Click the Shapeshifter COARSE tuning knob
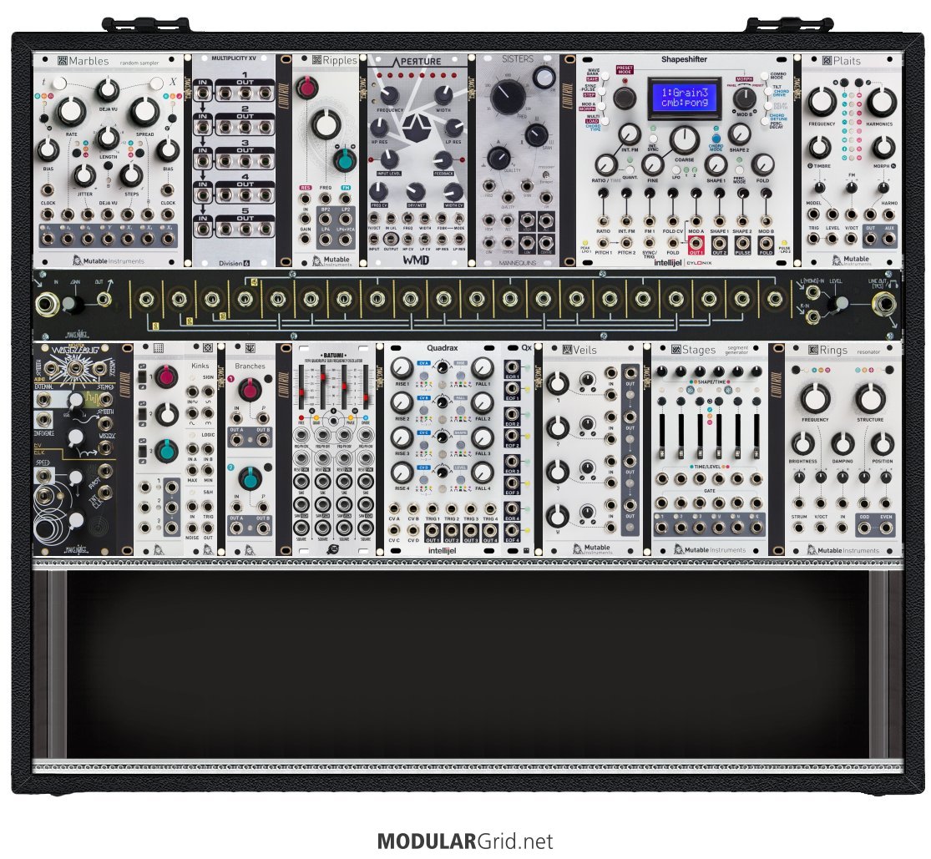931x859 pixels. click(x=684, y=139)
